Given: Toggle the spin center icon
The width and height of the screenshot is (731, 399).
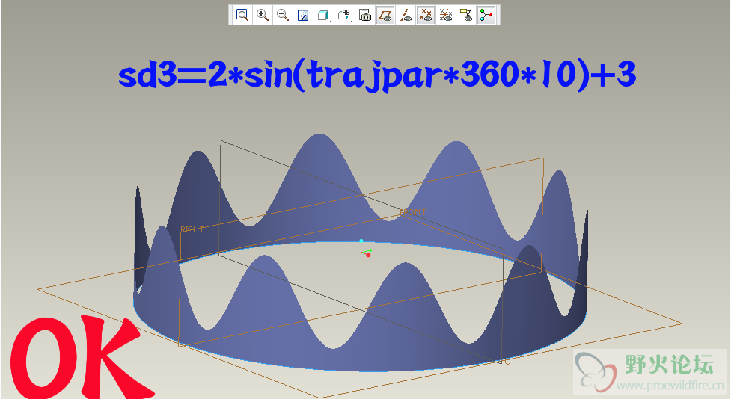Looking at the screenshot, I should [x=486, y=15].
